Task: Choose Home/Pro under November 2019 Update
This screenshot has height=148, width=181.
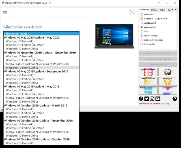Action: click(x=42, y=56)
